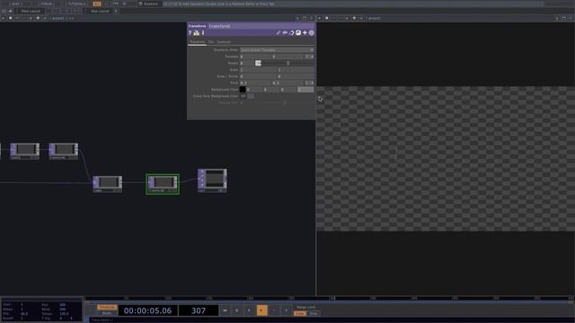The image size is (575, 323).
Task: Click the tag icon in the parameter header
Action: pyautogui.click(x=291, y=33)
